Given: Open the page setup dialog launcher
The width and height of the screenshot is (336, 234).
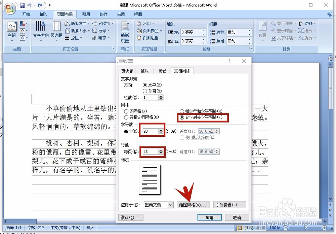Looking at the screenshot, I should click(x=113, y=48).
